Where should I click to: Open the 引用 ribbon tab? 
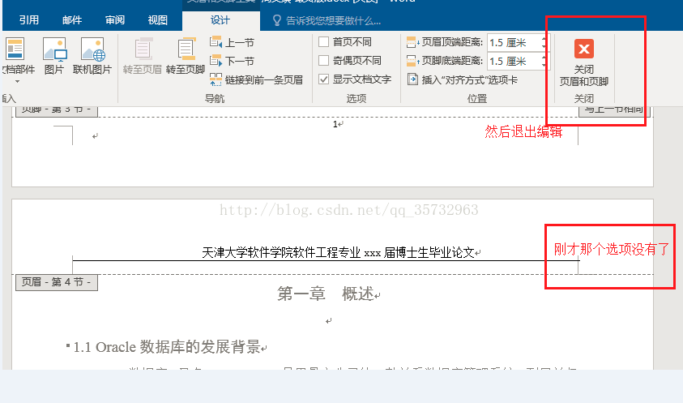pyautogui.click(x=28, y=20)
